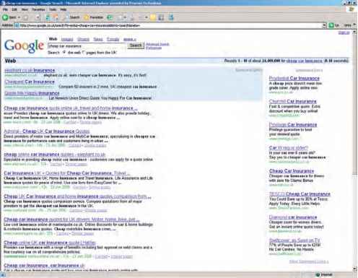Screen dimensions: 358x278
Task: Open the Favorites pane from the toolbar
Action: pos(94,17)
